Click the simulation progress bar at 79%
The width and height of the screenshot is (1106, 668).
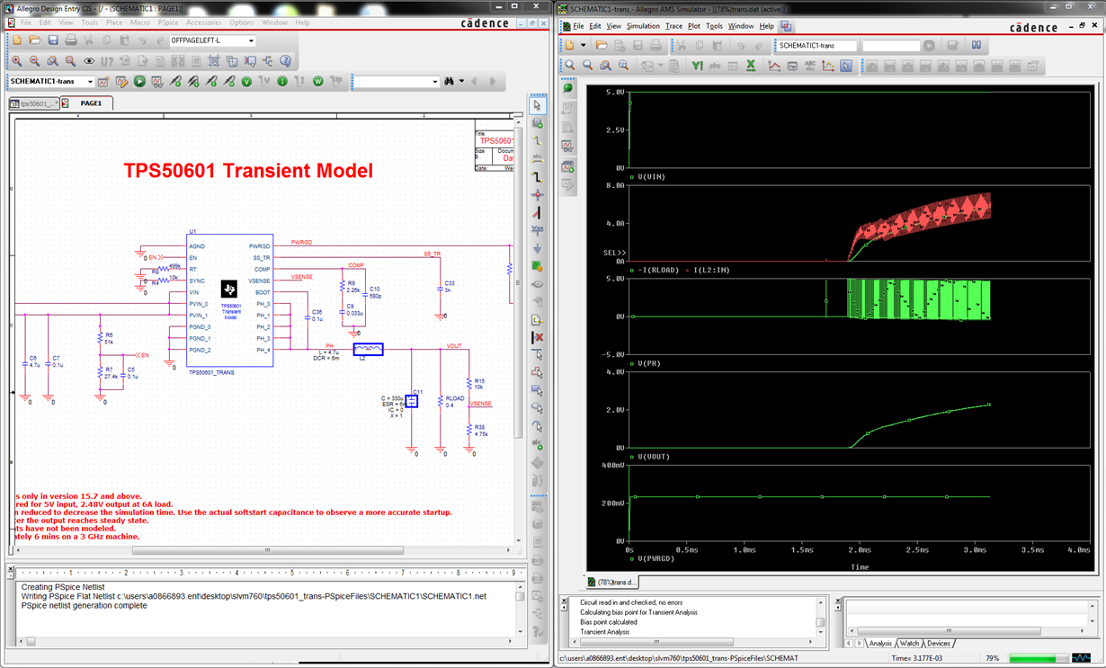(x=1039, y=659)
